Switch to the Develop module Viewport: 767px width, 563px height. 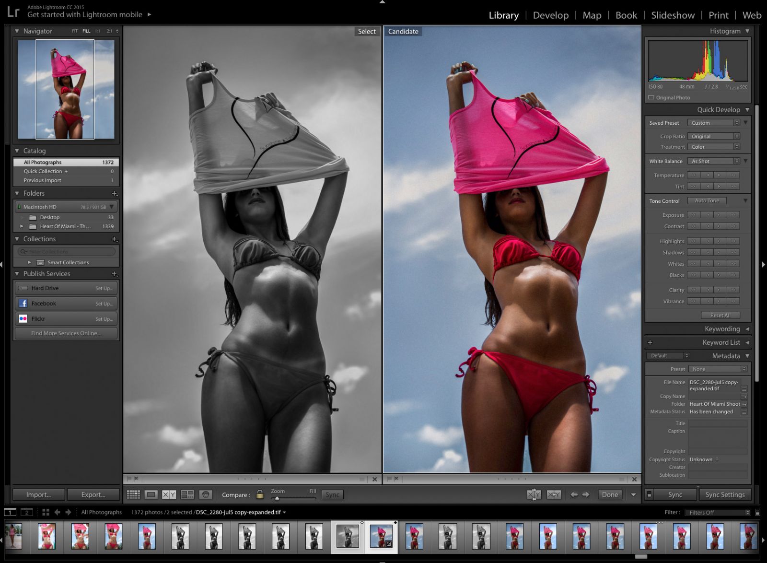550,15
